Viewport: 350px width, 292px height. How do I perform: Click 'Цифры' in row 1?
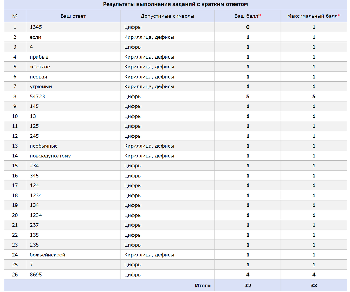pyautogui.click(x=133, y=27)
